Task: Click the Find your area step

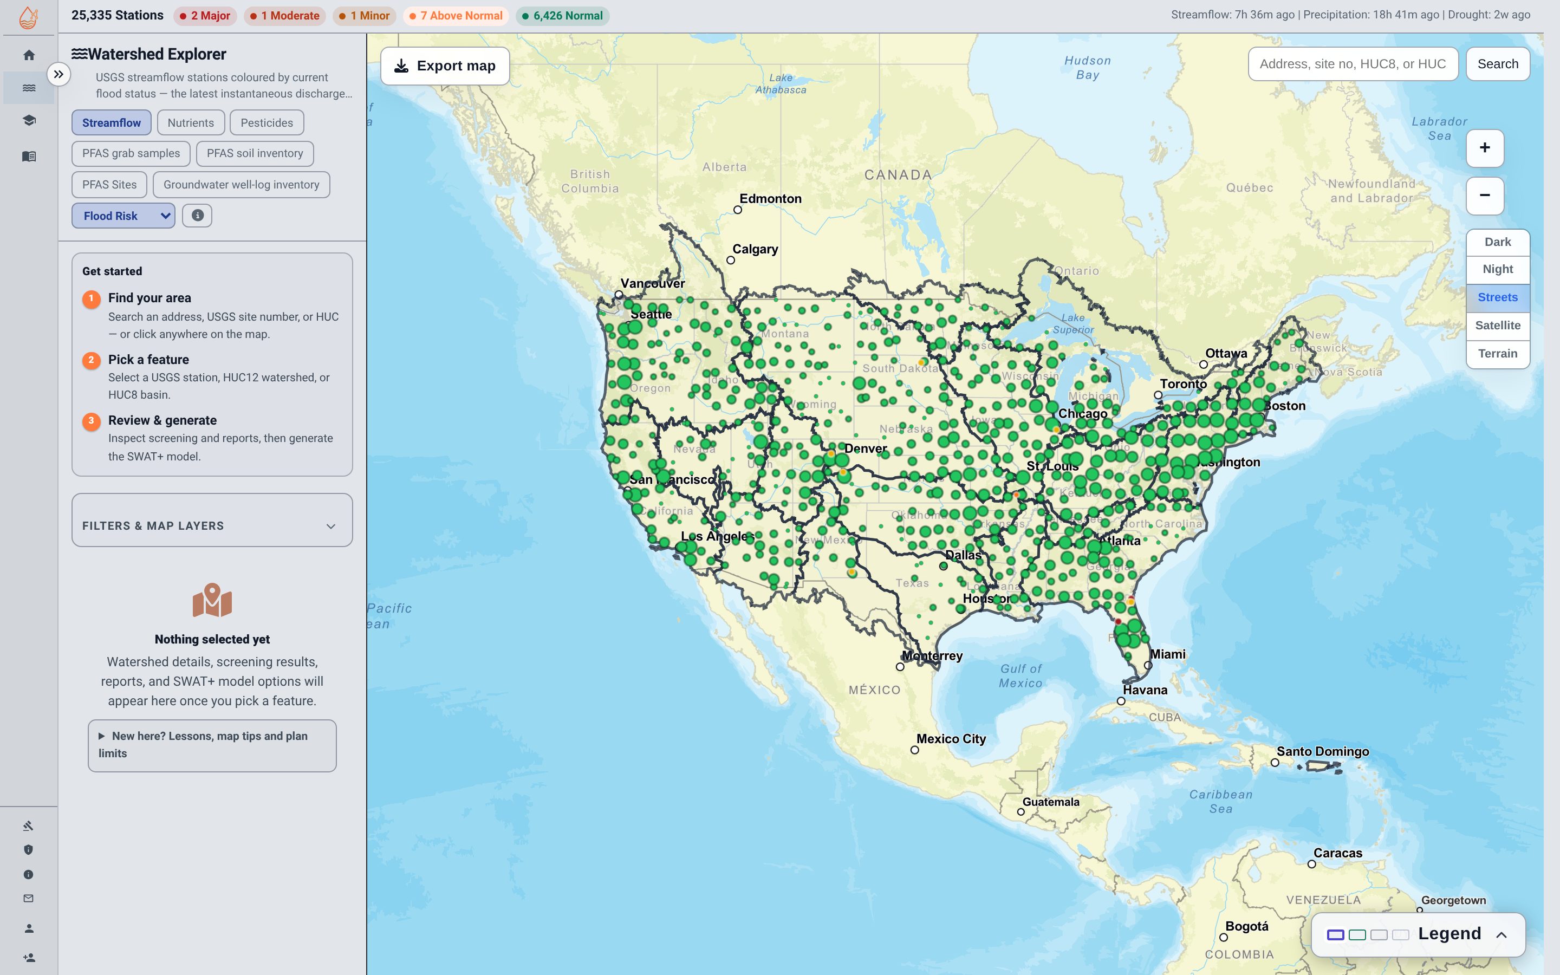Action: click(212, 315)
